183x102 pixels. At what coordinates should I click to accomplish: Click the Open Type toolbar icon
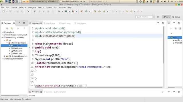pos(95,11)
